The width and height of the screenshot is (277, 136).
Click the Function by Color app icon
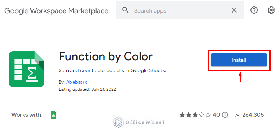pos(27,69)
